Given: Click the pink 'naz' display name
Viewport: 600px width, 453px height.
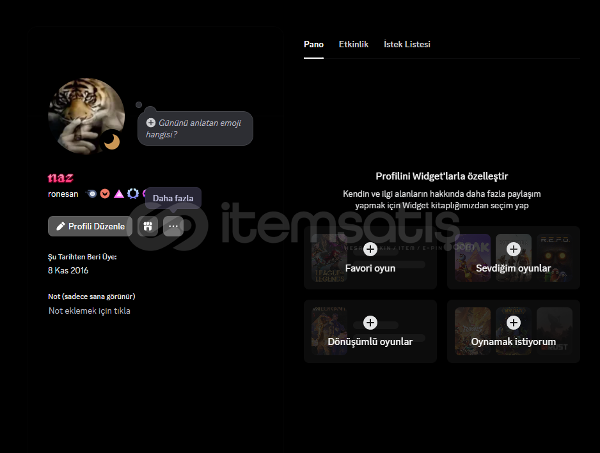Looking at the screenshot, I should point(61,178).
